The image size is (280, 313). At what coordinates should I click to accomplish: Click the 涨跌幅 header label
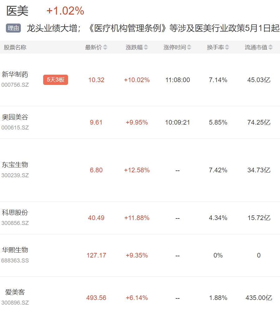coord(134,47)
